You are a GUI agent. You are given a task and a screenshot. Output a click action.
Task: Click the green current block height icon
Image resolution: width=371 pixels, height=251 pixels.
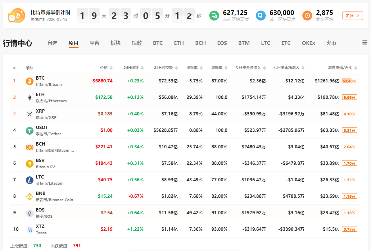214,16
